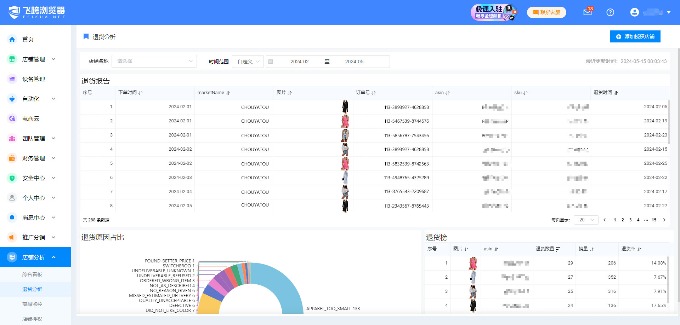Click the user avatar icon

634,12
